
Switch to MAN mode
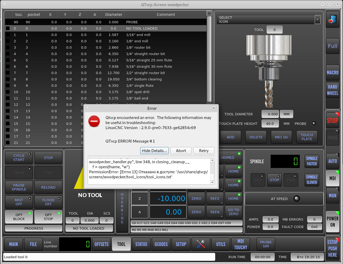click(x=332, y=195)
